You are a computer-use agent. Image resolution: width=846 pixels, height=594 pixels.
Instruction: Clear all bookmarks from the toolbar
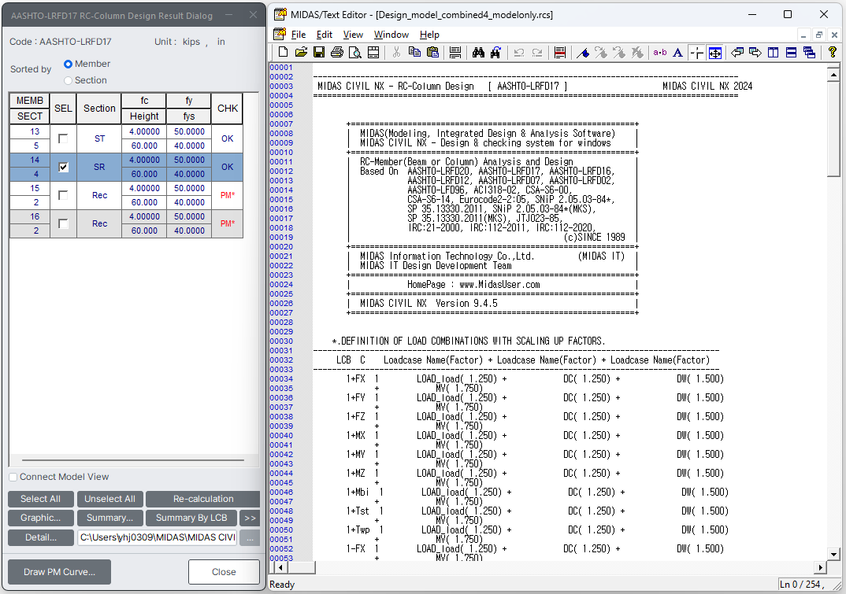click(x=637, y=52)
